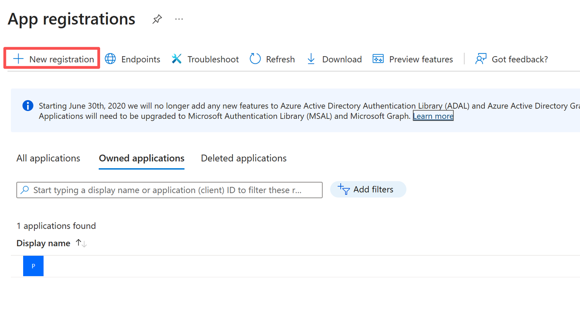580x316 pixels.
Task: Select the Troubleshoot wrench icon
Action: pos(177,59)
